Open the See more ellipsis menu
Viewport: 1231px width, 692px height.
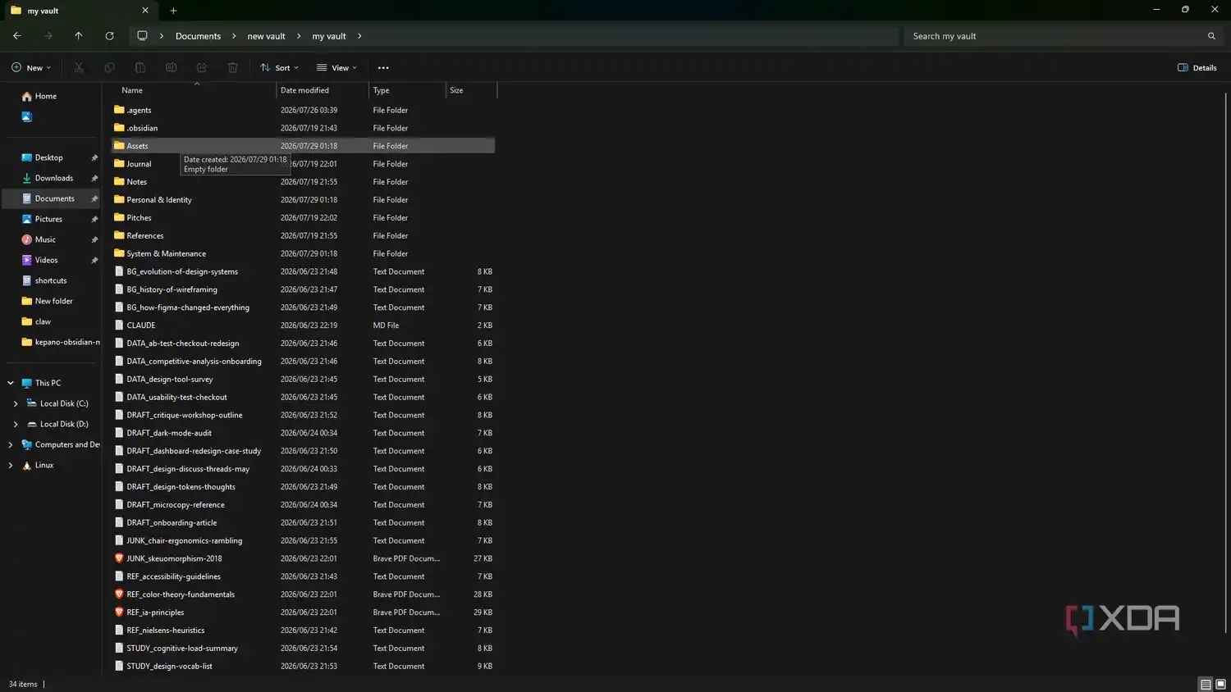point(383,68)
